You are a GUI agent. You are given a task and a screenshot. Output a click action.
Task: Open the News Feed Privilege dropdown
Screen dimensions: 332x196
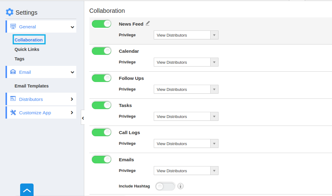click(x=186, y=35)
